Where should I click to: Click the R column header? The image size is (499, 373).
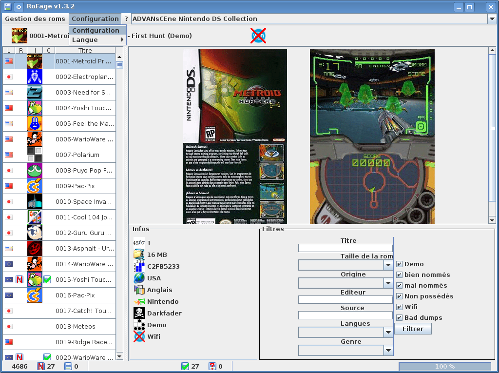tap(20, 50)
